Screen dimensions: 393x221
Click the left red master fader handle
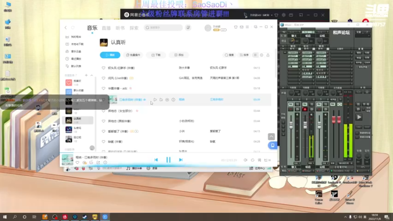334,120
